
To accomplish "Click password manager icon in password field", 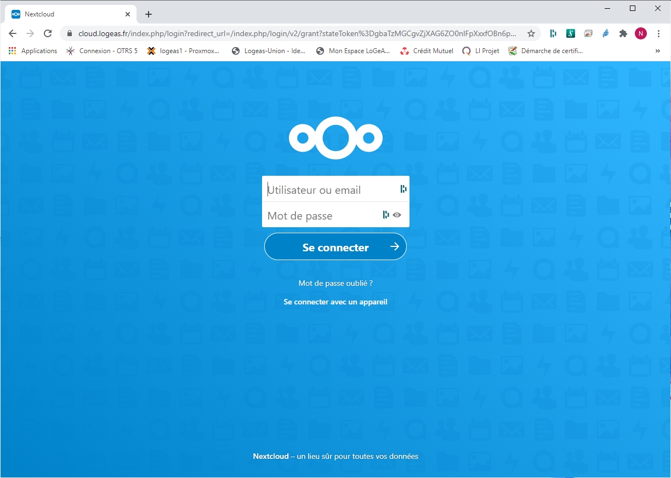I will coord(386,215).
